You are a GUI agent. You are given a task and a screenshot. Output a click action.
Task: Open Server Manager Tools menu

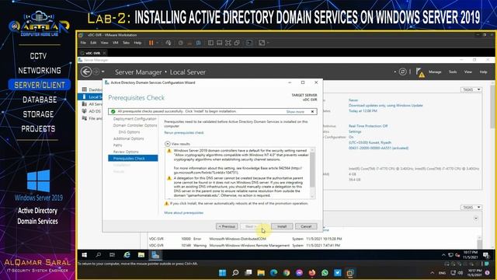point(453,72)
